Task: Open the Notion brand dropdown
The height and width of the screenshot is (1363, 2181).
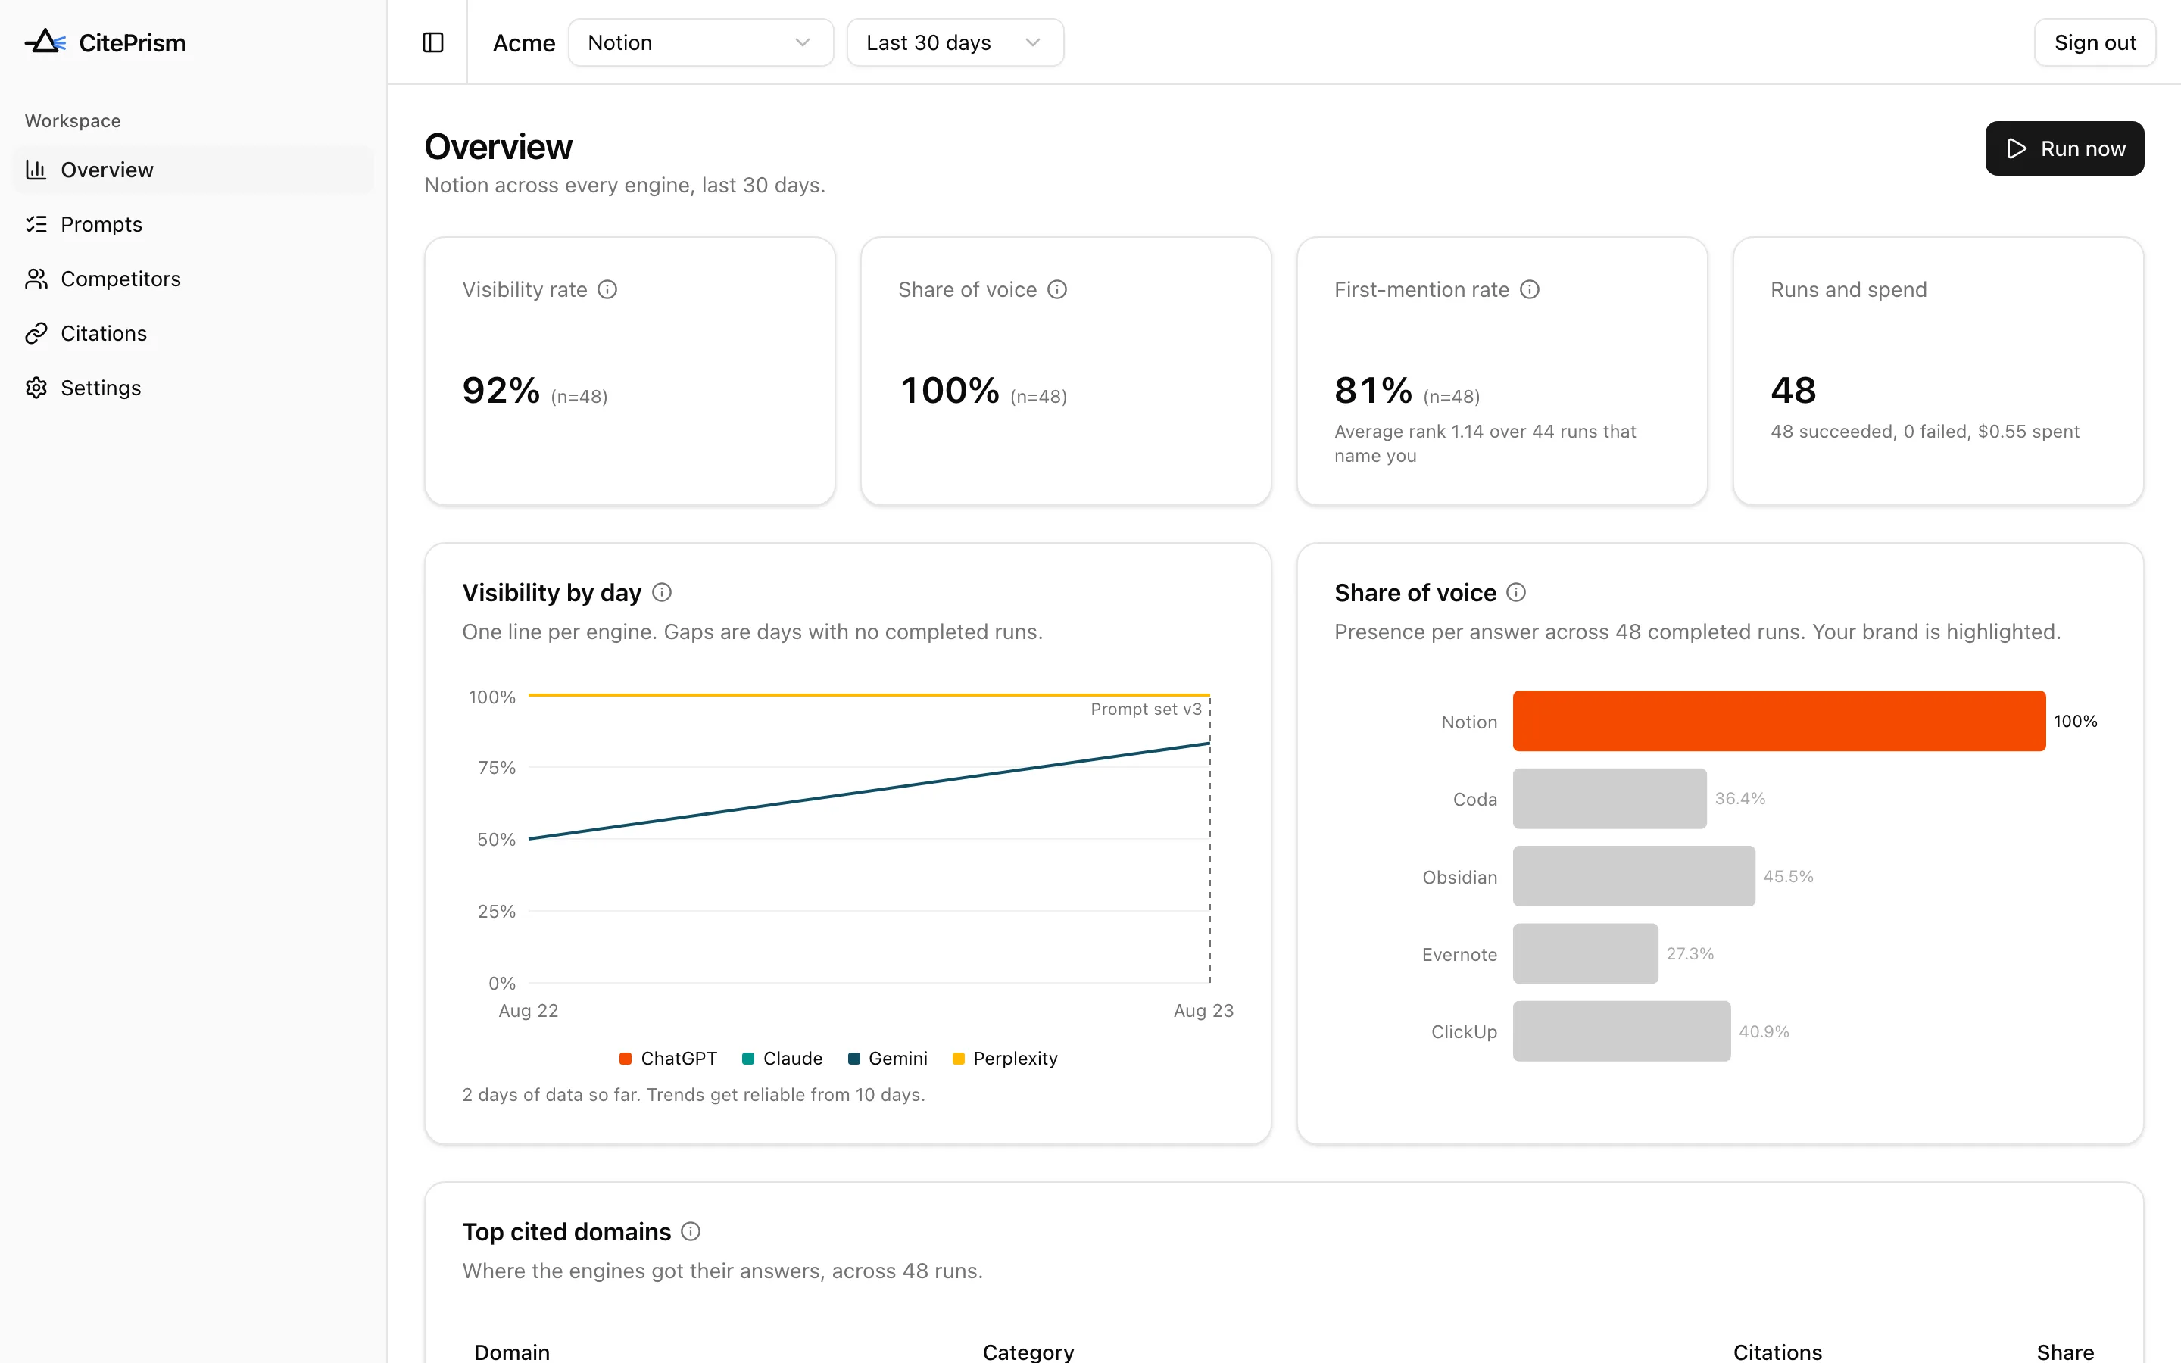Action: pyautogui.click(x=700, y=42)
